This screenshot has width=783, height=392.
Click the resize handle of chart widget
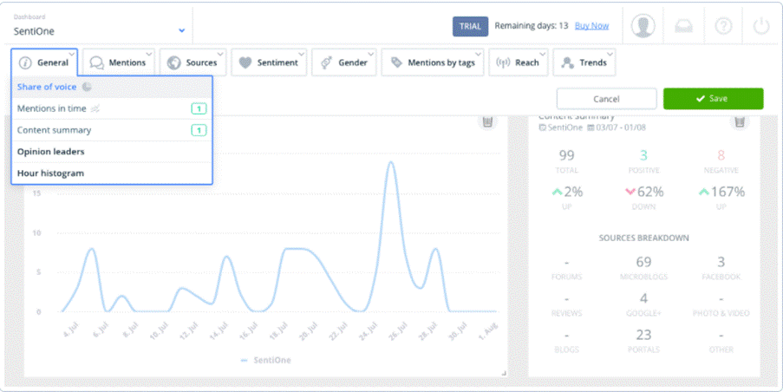504,372
